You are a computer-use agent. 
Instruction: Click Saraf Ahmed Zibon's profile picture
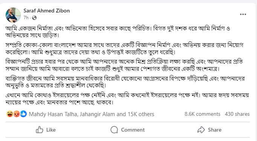click(x=13, y=15)
